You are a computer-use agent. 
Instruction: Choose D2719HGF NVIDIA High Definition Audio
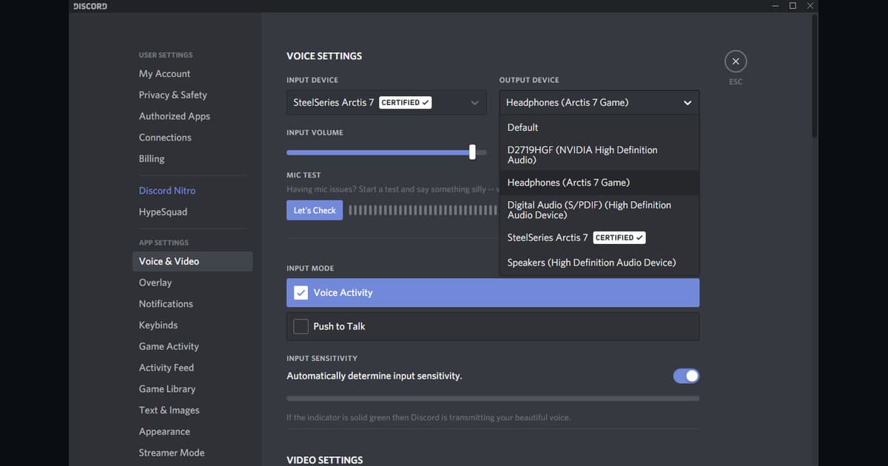click(599, 155)
